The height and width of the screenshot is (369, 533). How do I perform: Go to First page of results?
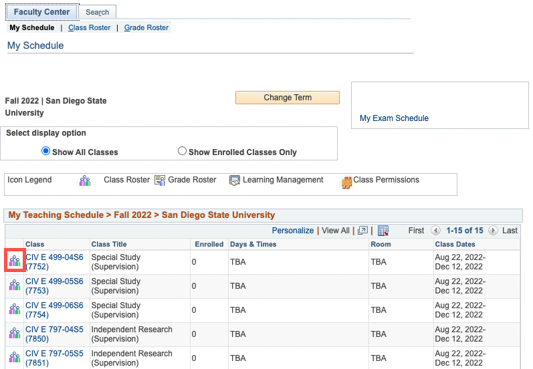(x=416, y=231)
